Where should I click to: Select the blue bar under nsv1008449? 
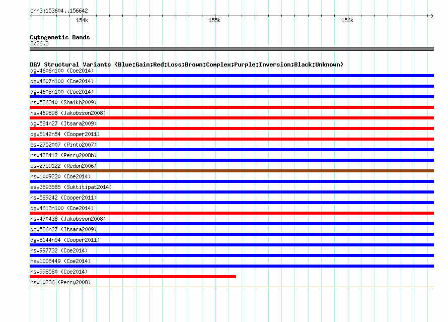click(232, 266)
